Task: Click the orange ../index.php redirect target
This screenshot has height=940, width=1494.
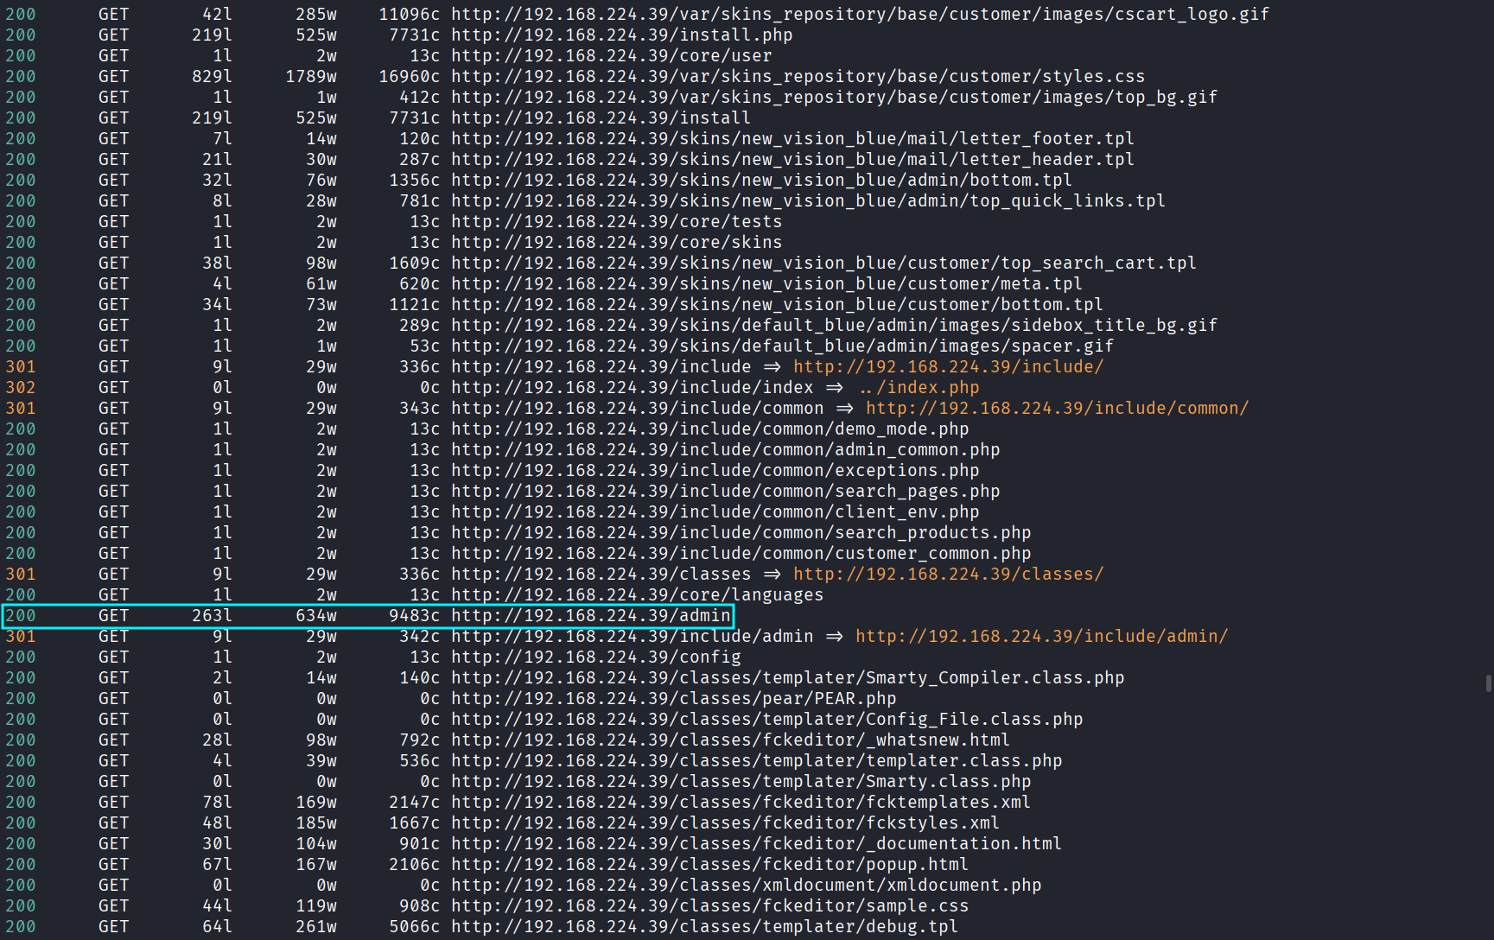Action: coord(919,388)
